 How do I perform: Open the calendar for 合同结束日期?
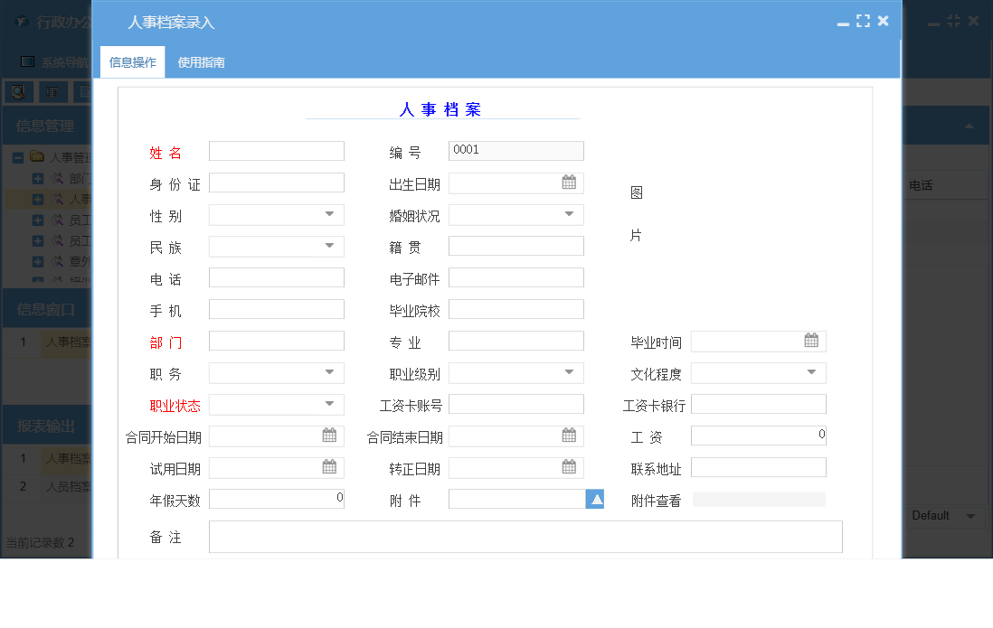pyautogui.click(x=569, y=436)
